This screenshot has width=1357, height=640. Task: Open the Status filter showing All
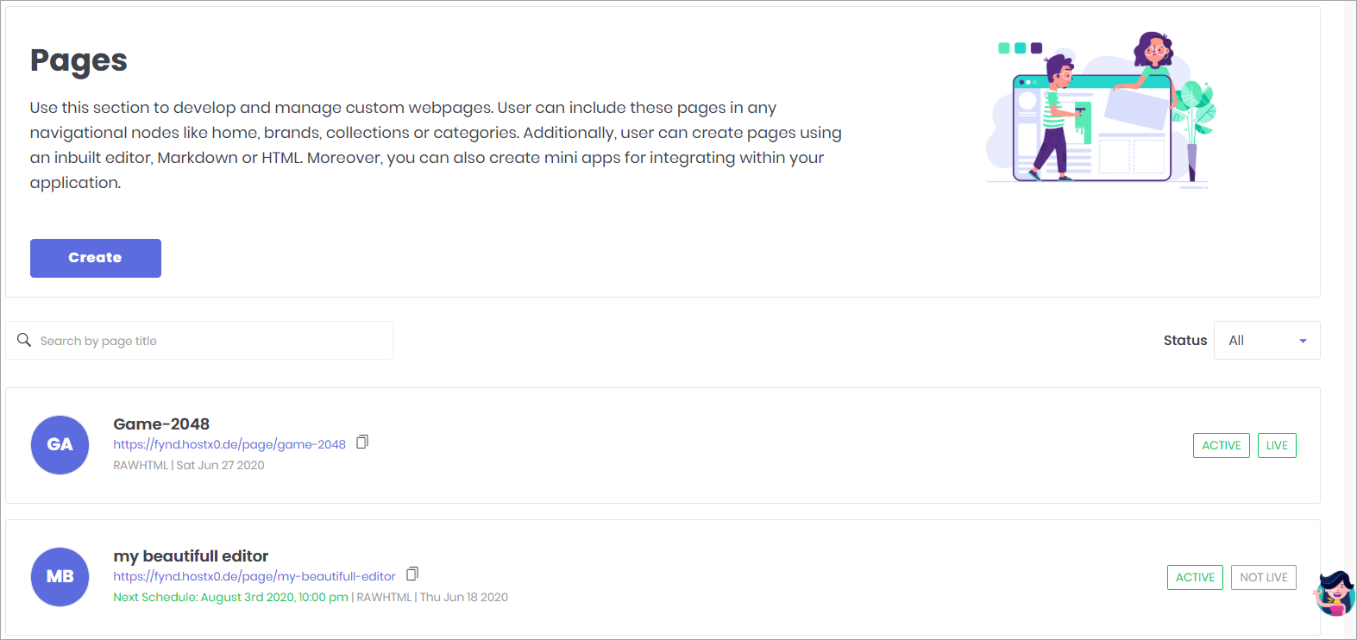(1266, 341)
